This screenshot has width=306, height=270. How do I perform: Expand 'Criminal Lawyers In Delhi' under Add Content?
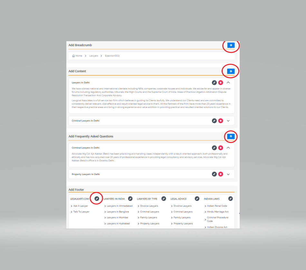point(228,121)
